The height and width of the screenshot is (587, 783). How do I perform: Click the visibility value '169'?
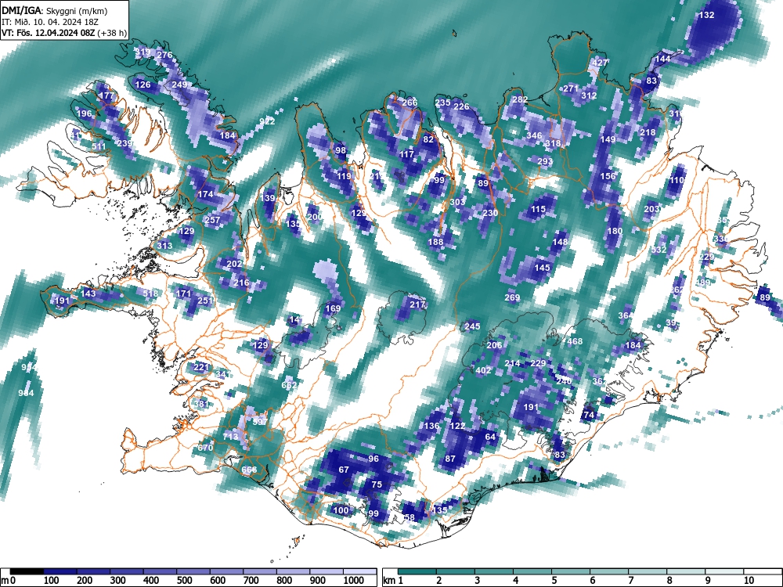(x=333, y=308)
